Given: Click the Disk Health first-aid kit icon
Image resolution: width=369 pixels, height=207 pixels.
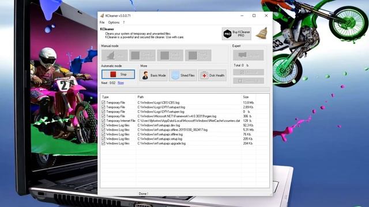Looking at the screenshot, I should [x=204, y=75].
